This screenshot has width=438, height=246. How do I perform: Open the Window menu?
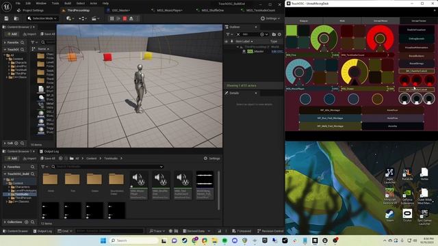(41, 3)
